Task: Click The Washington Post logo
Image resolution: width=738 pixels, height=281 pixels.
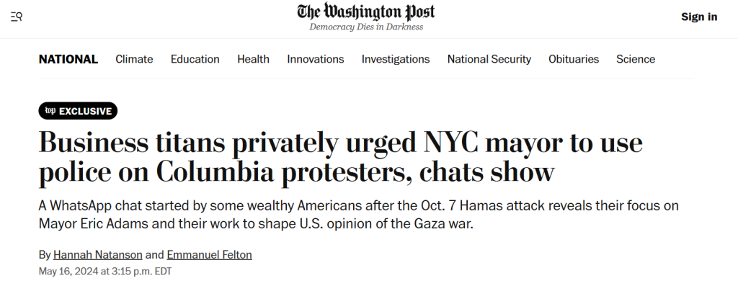Action: point(365,12)
